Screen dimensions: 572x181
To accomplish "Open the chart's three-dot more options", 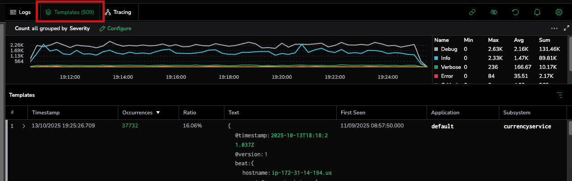I will click(x=554, y=28).
